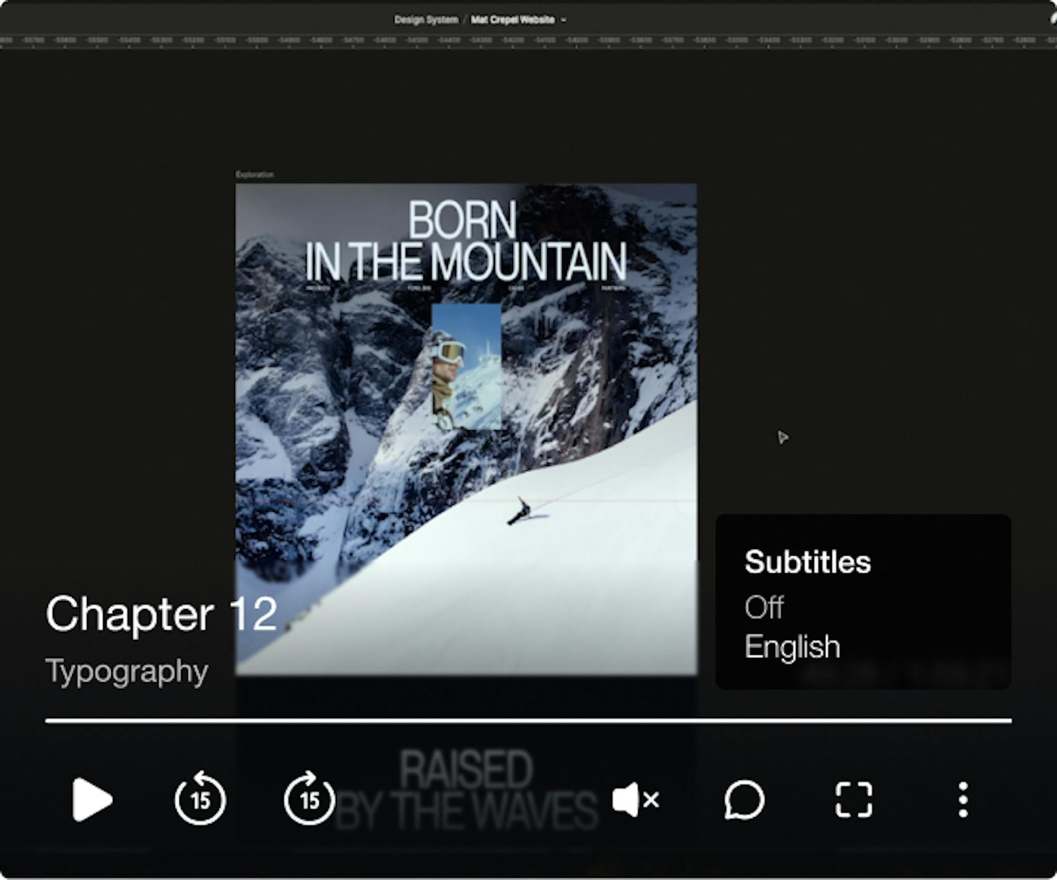Rewind 15 seconds
The image size is (1057, 880).
point(200,797)
